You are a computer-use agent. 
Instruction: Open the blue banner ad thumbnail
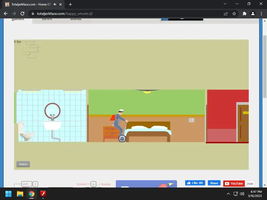coord(147,184)
